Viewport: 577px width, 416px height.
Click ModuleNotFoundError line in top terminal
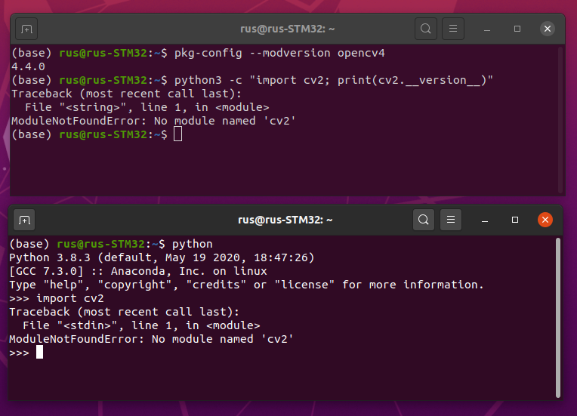(153, 121)
